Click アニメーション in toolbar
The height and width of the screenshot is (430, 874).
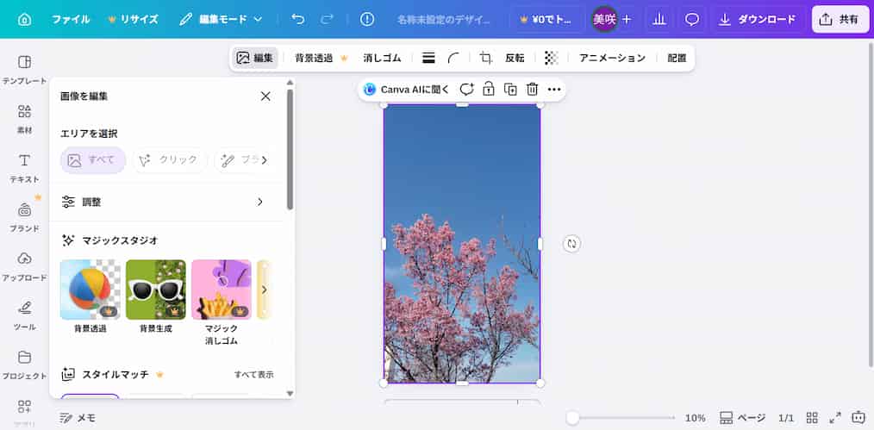point(612,58)
